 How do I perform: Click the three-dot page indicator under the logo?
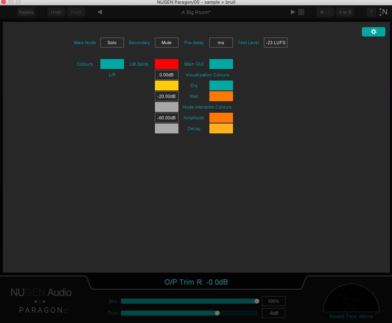40,302
